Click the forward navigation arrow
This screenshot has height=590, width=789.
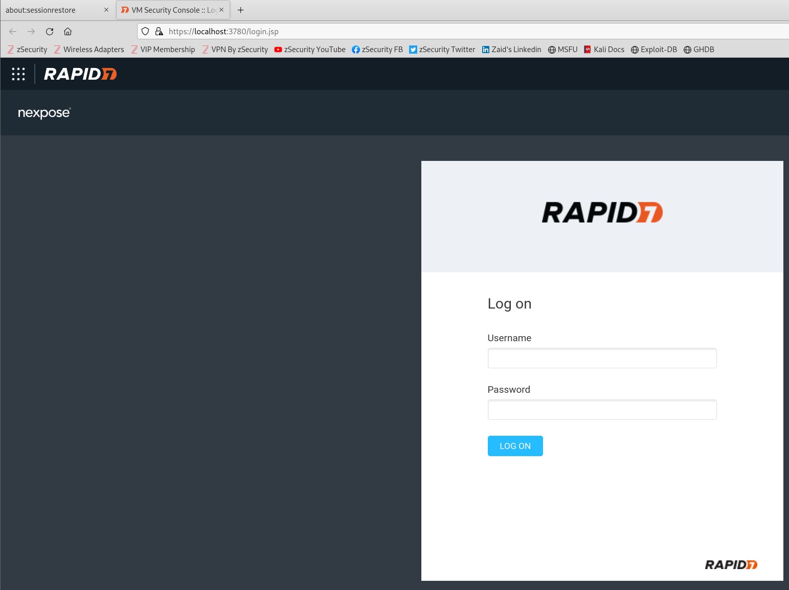point(31,32)
